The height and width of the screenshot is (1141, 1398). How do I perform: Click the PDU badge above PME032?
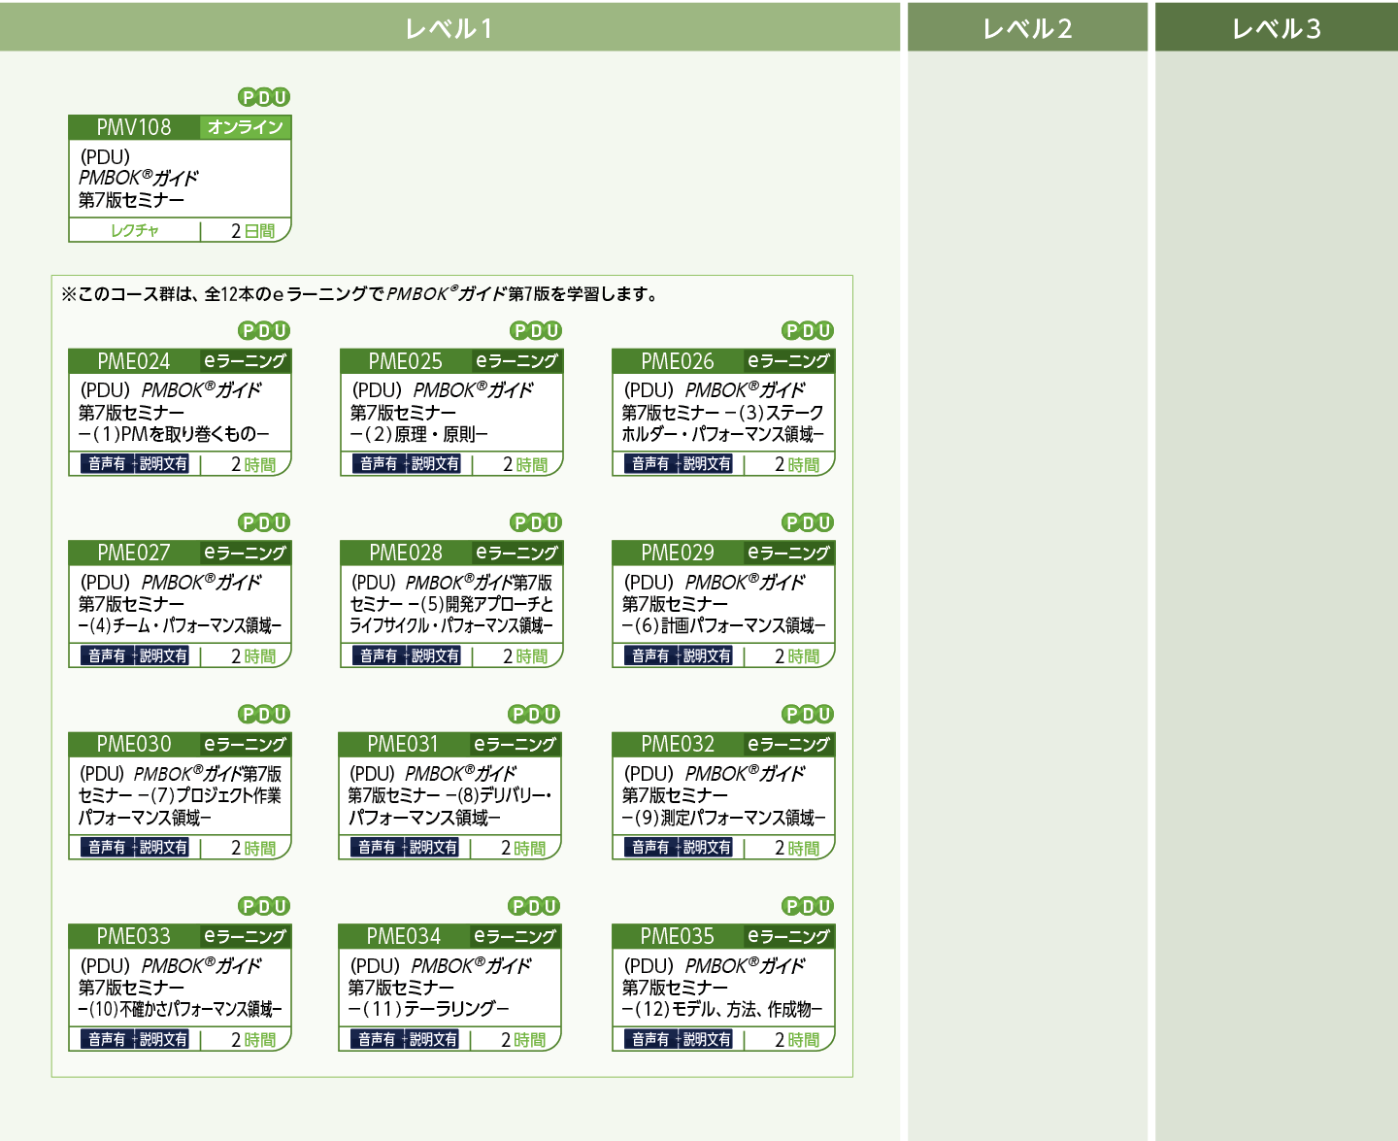coord(808,715)
